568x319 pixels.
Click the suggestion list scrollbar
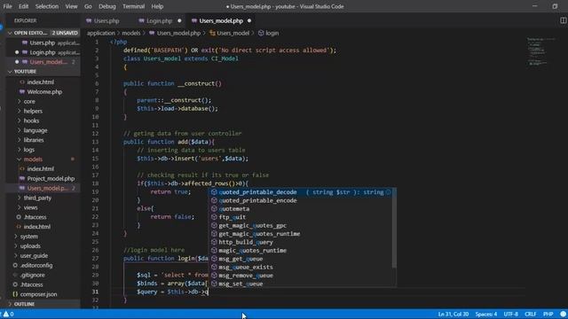[x=394, y=229]
